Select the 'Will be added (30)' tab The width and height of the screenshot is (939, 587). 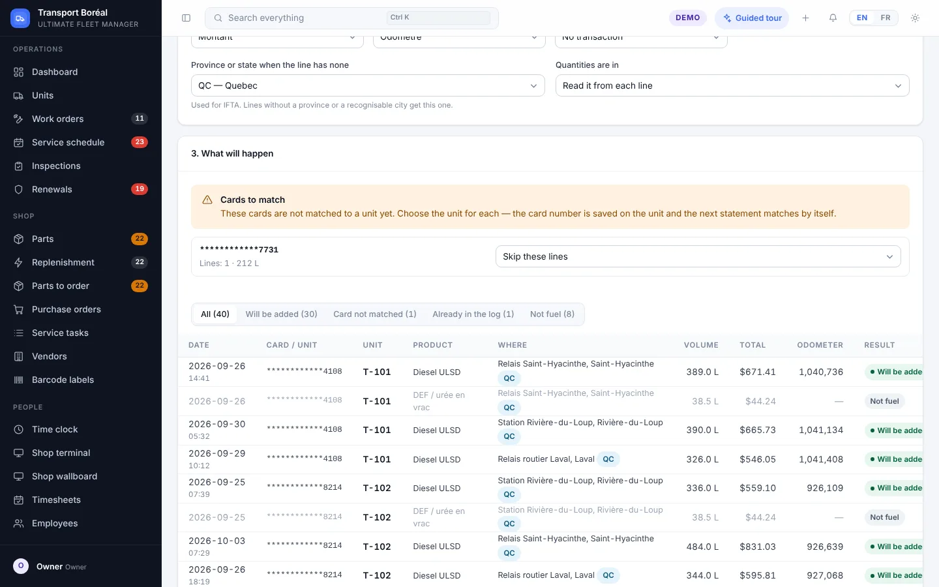(281, 314)
